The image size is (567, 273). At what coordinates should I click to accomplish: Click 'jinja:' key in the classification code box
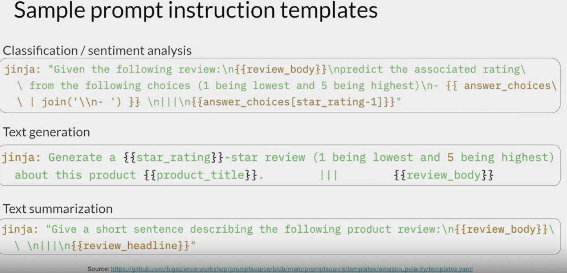(23, 69)
